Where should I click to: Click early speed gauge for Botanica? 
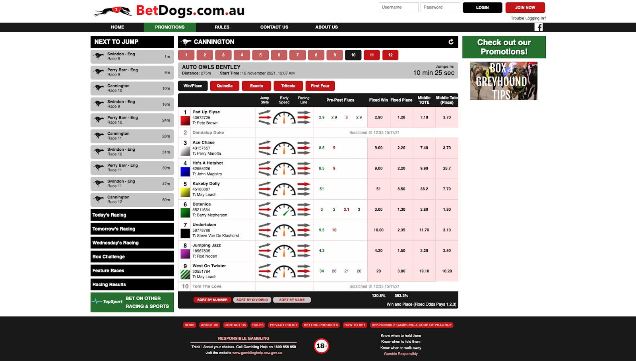pos(284,210)
